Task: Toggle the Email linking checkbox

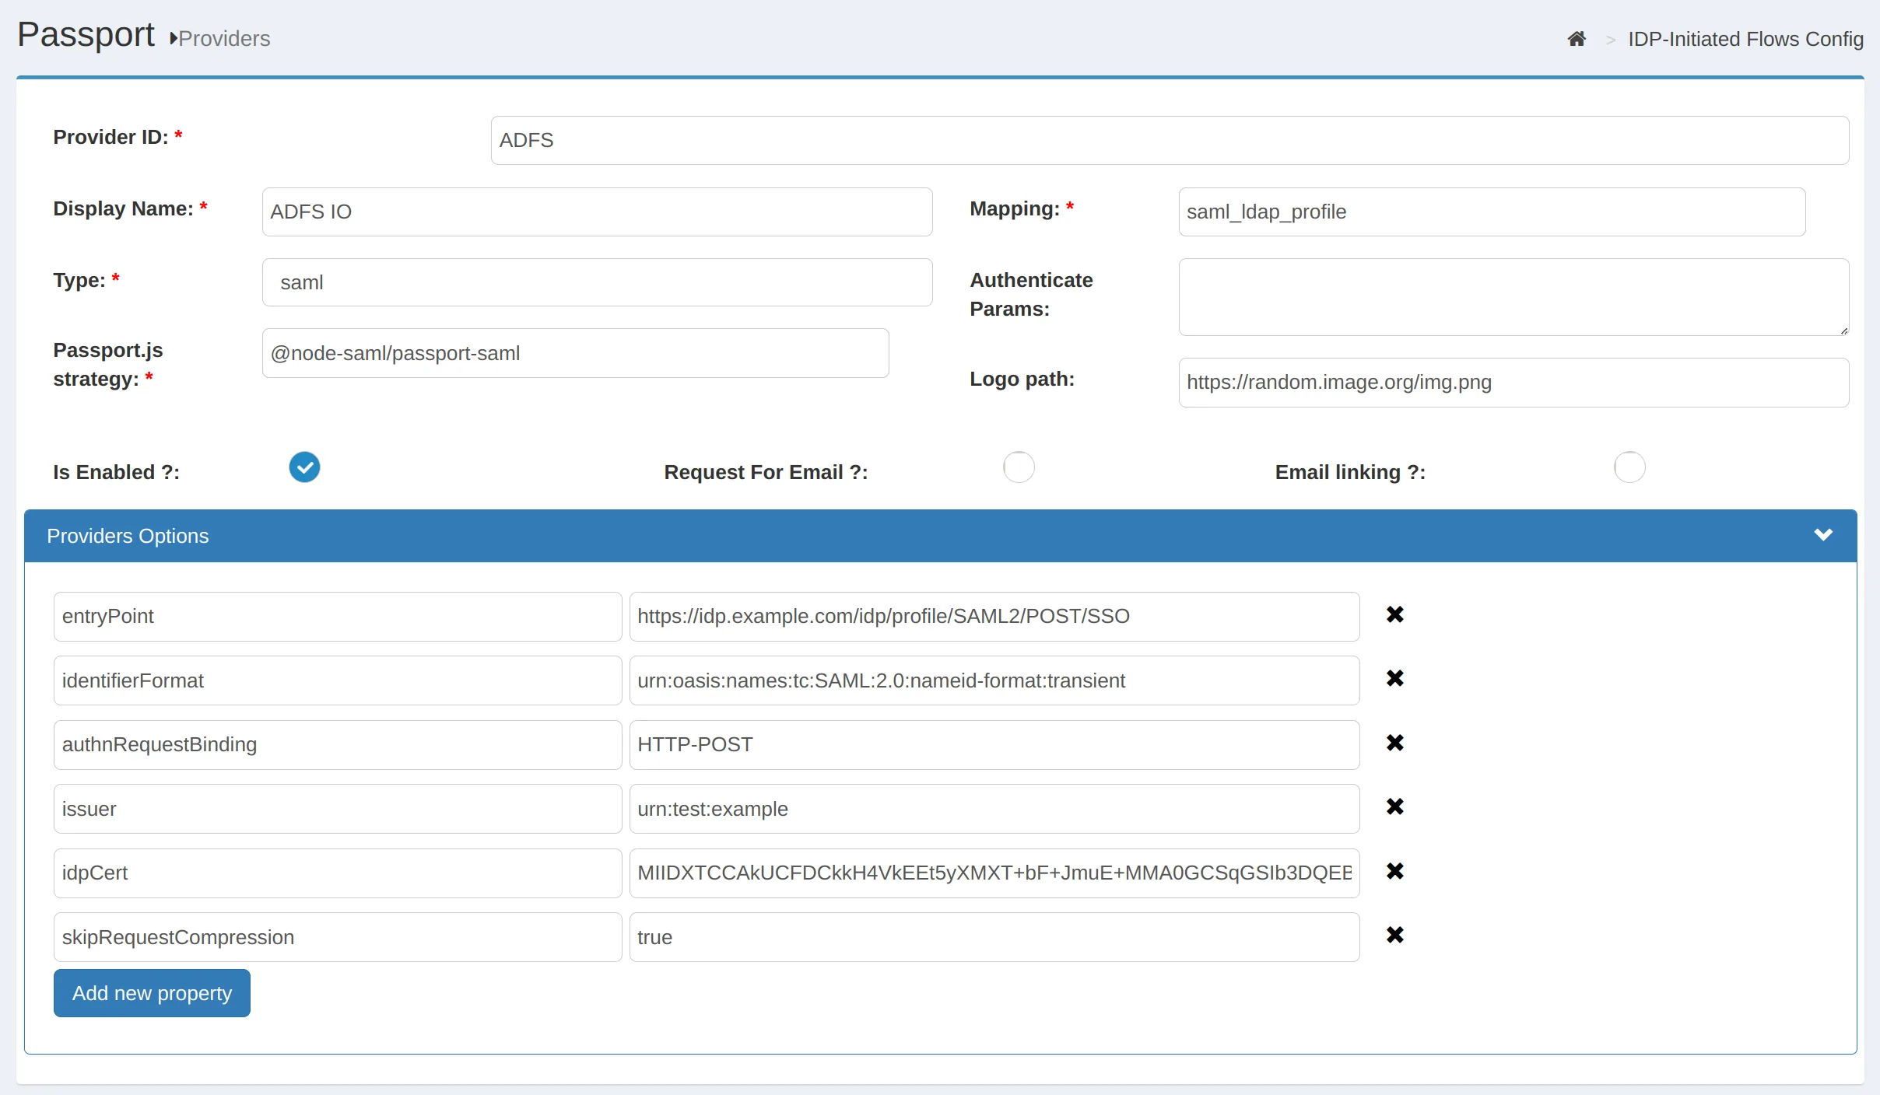Action: point(1629,467)
